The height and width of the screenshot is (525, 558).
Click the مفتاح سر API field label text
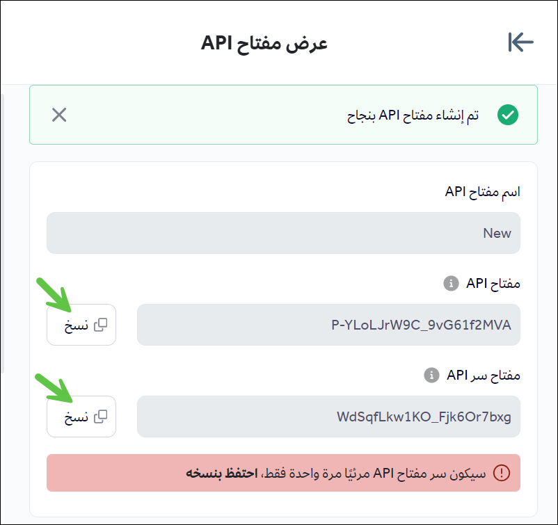click(484, 375)
